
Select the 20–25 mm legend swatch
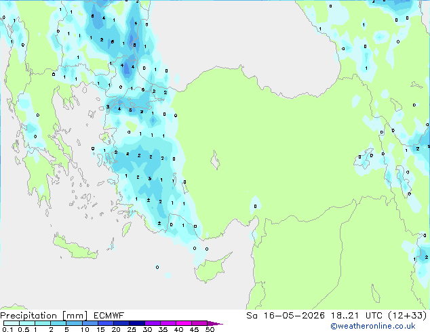tap(121, 323)
